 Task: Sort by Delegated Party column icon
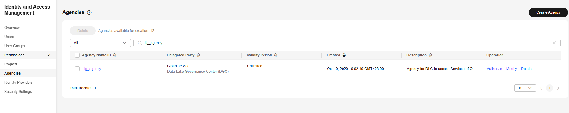point(198,55)
